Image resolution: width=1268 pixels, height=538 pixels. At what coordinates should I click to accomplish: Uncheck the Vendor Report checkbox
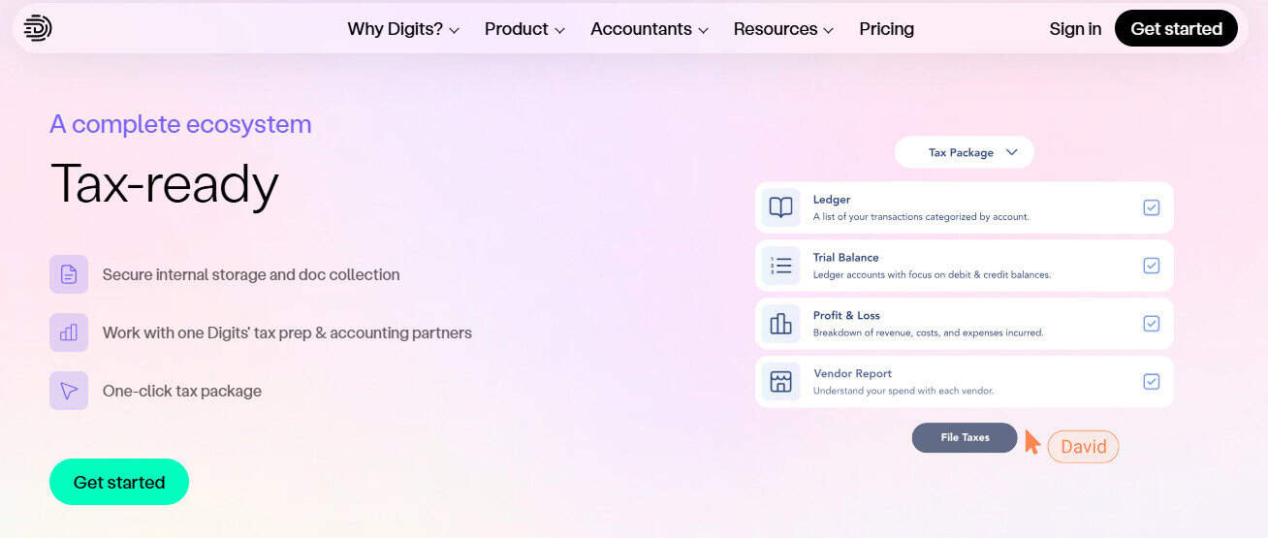(1151, 382)
